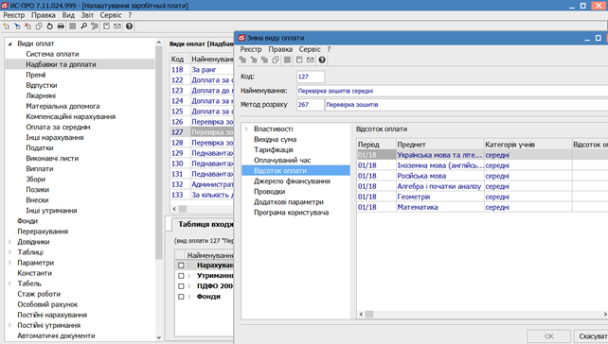Click the gray square icon in main toolbar
608x344 pixels.
pos(73,26)
